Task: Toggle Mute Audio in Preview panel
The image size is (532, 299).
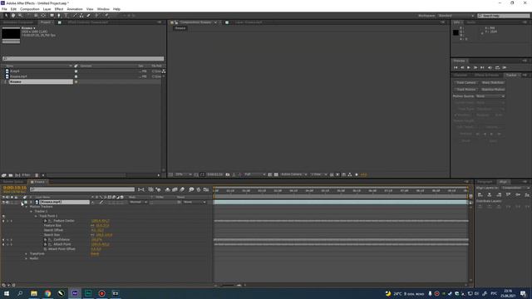Action: 490,68
